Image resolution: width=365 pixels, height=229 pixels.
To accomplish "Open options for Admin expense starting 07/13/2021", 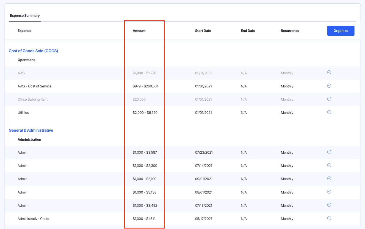I will coord(329,205).
